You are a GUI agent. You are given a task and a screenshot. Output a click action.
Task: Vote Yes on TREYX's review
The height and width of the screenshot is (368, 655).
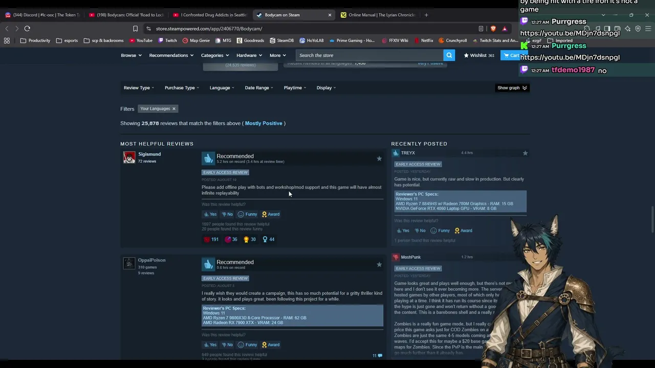[x=403, y=231]
